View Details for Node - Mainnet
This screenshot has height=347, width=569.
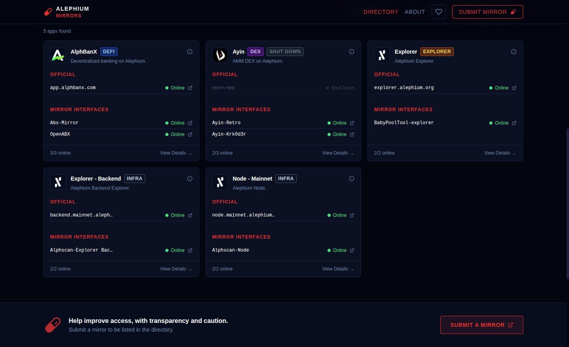coord(338,269)
